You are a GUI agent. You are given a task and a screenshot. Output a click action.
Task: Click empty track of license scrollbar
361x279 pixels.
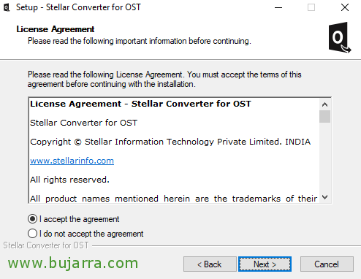(324, 157)
